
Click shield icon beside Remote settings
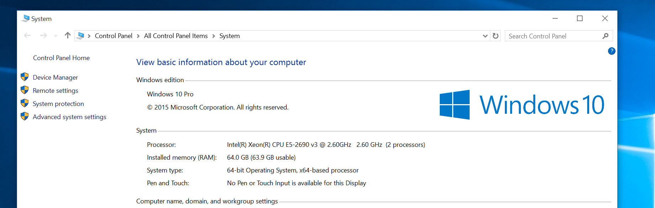point(25,90)
